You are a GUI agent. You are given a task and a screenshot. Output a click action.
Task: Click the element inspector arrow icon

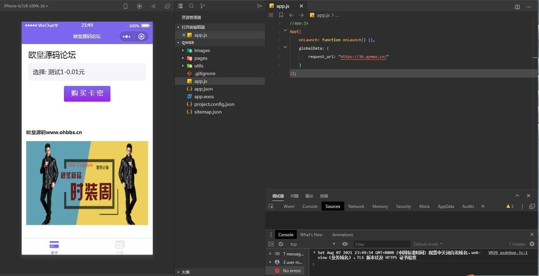[x=271, y=206]
